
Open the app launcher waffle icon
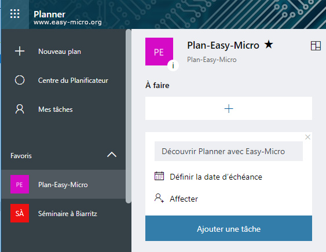pos(14,14)
